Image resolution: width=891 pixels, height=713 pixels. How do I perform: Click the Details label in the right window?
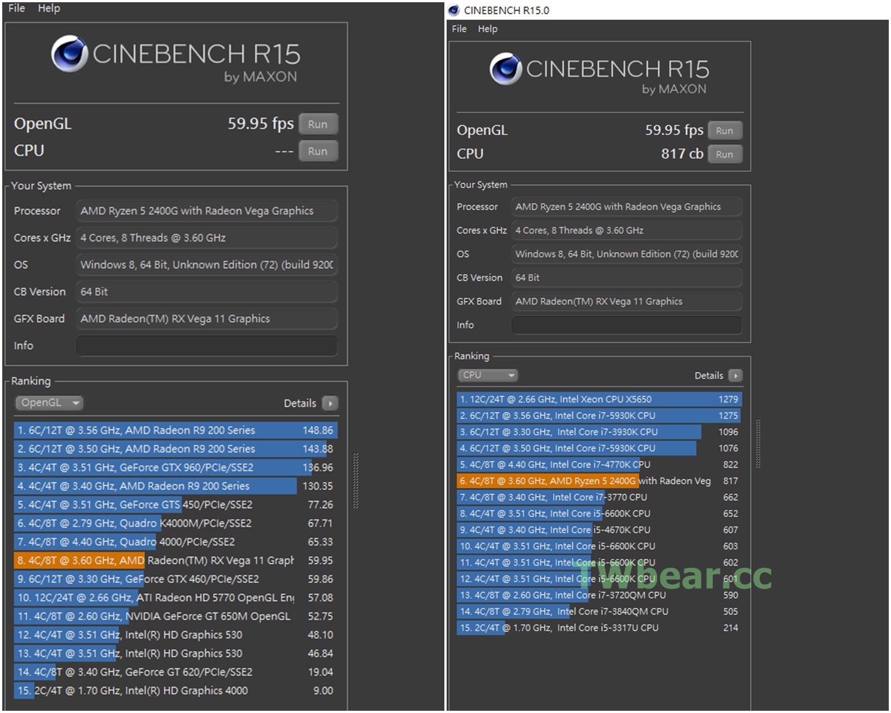pyautogui.click(x=708, y=376)
